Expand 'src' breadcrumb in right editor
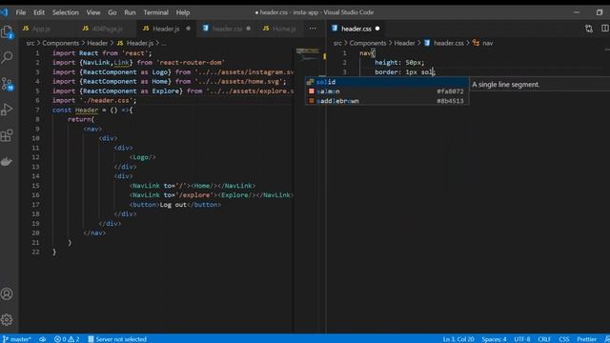Viewport: 610px width, 343px height. (337, 43)
